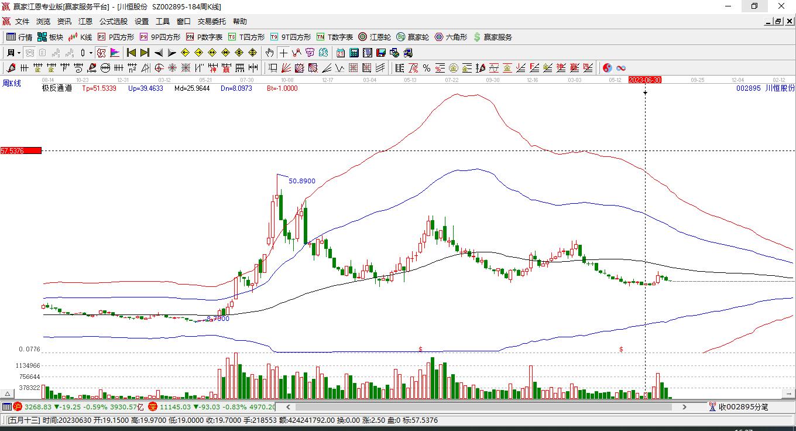Screen dimensions: 796x431
Task: Click the 极反通道 indicator name
Action: point(57,88)
